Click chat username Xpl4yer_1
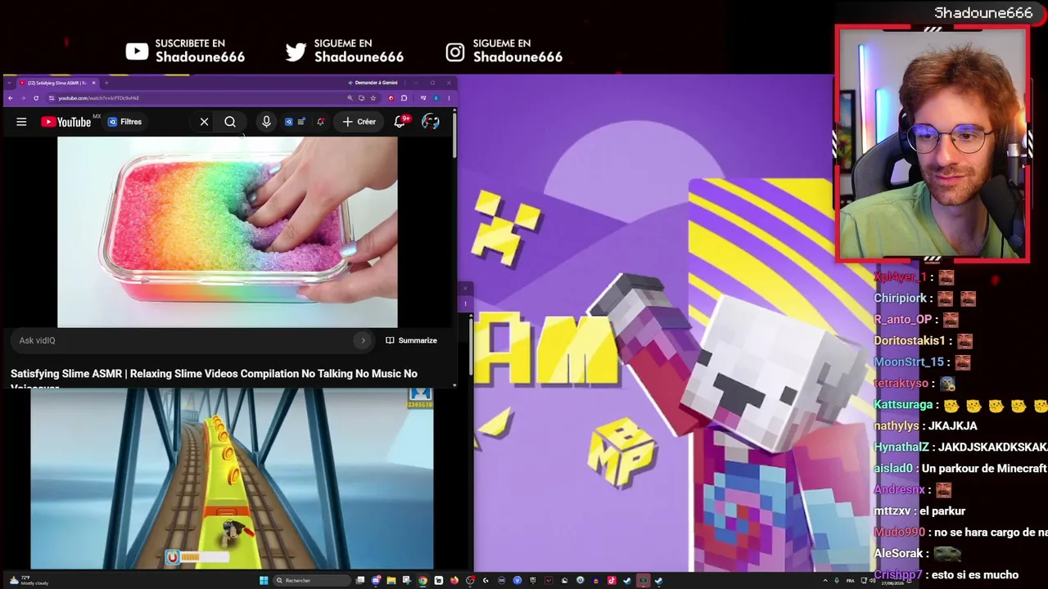Viewport: 1048px width, 589px height. tap(901, 277)
